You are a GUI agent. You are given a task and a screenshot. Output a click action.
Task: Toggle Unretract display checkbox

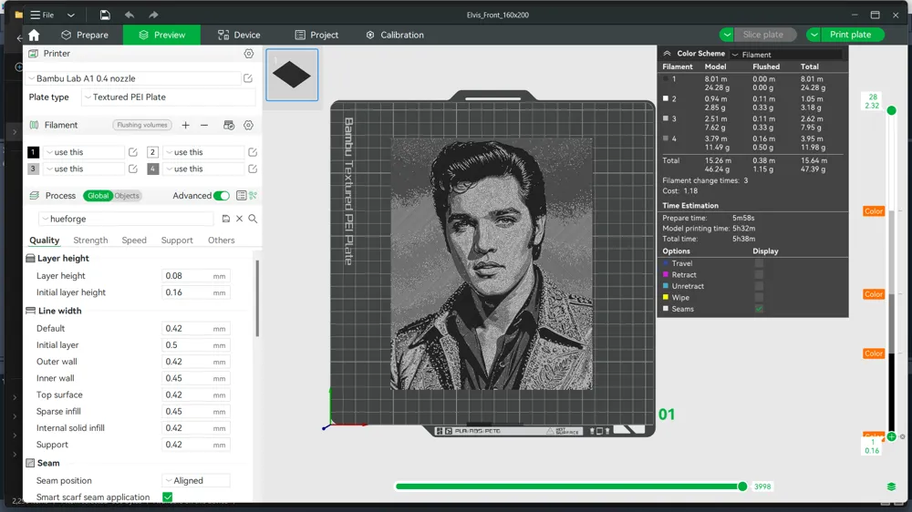tap(759, 286)
